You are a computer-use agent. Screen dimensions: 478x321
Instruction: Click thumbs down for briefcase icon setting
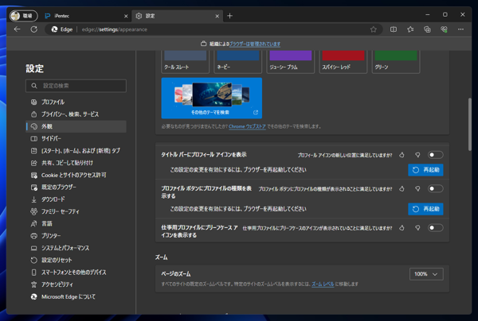pyautogui.click(x=417, y=227)
